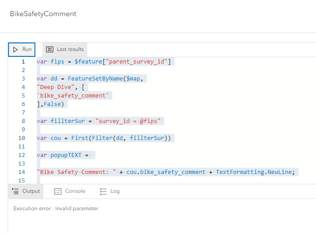This screenshot has width=316, height=233.
Task: Click the "survey_id = @fips" string
Action: pyautogui.click(x=128, y=121)
